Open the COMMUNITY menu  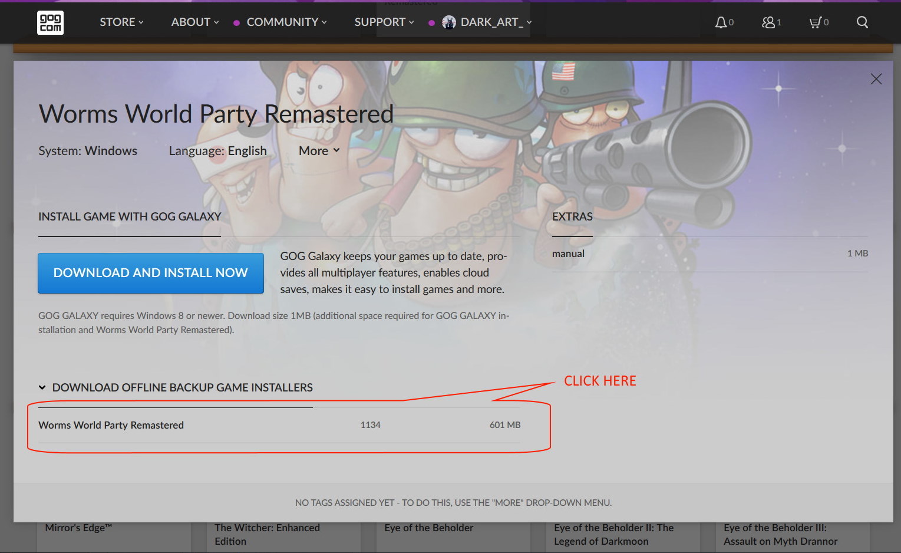[x=286, y=22]
